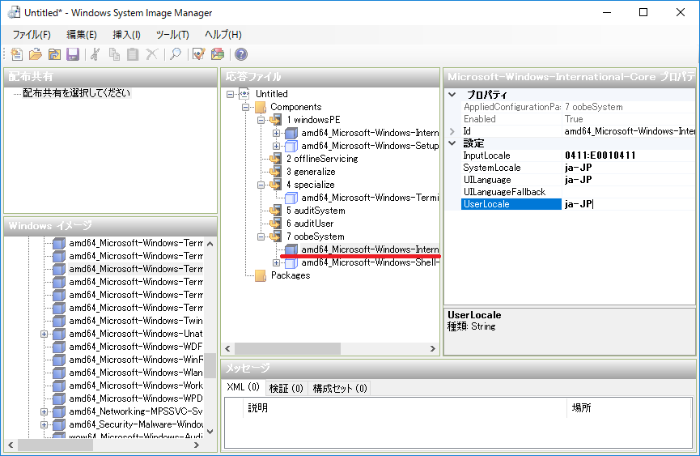Viewport: 700px width, 456px height.
Task: Select amd64_Microsoft-Windows-Termi under specialize
Action: click(370, 198)
